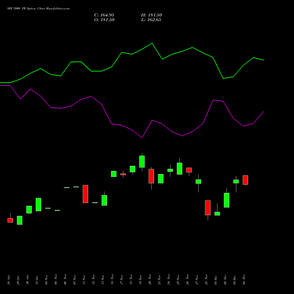Click the 19 Nov date label
This screenshot has height=294, width=294.
(141, 280)
